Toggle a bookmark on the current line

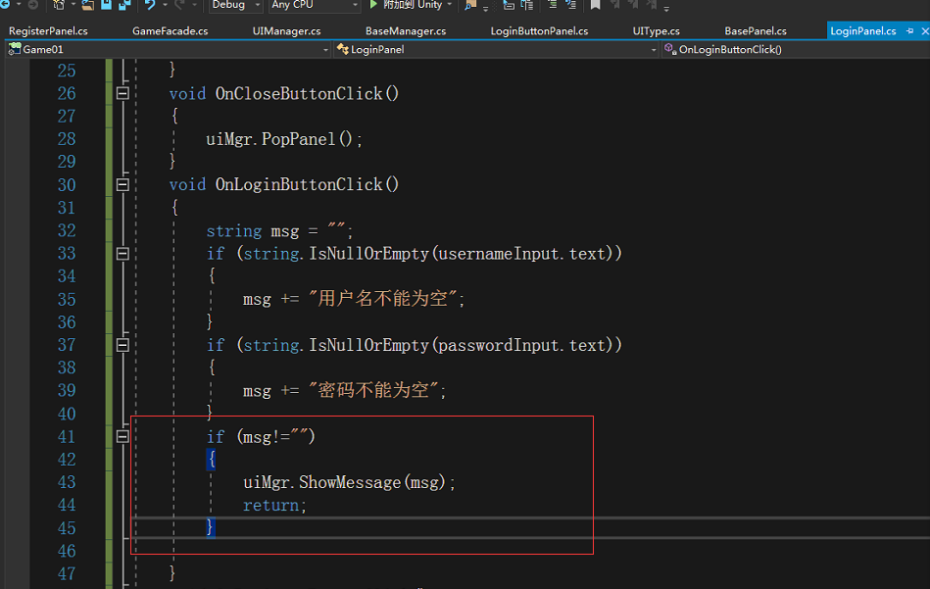596,5
